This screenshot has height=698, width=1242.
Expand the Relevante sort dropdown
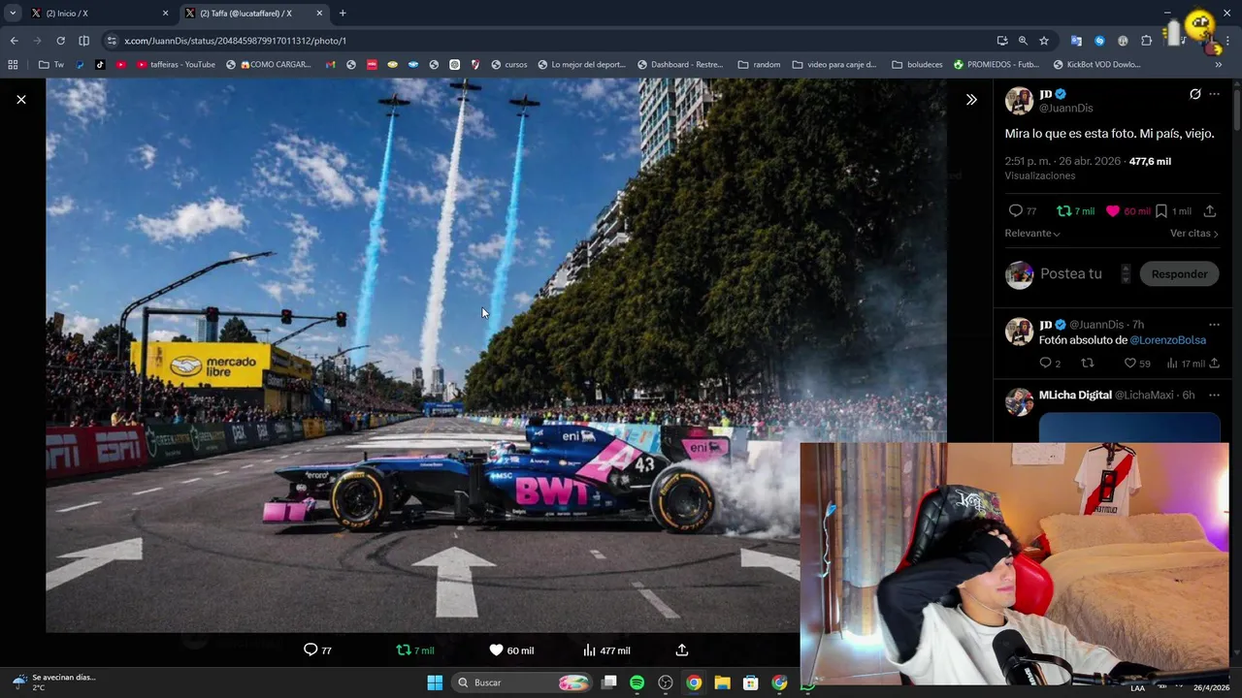1032,234
